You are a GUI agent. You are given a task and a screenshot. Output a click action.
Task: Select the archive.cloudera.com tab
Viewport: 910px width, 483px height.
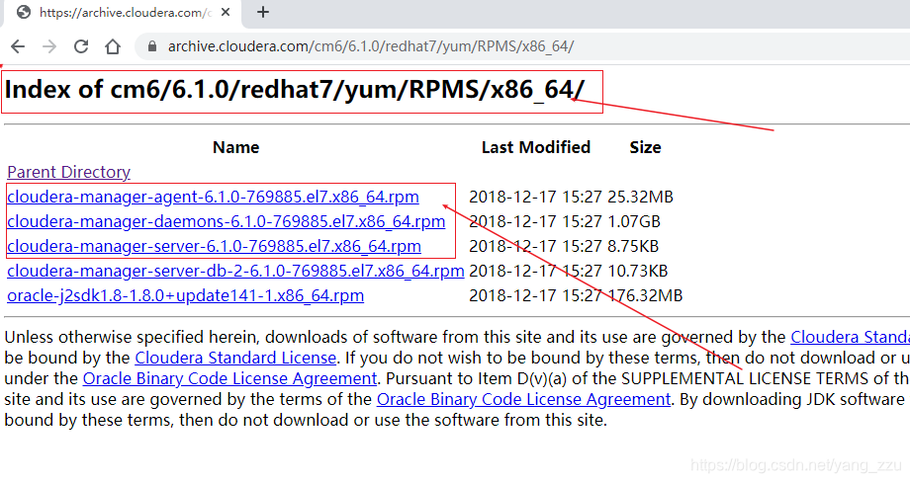(123, 13)
